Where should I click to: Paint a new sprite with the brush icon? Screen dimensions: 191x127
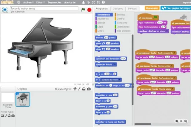pyautogui.click(x=79, y=89)
